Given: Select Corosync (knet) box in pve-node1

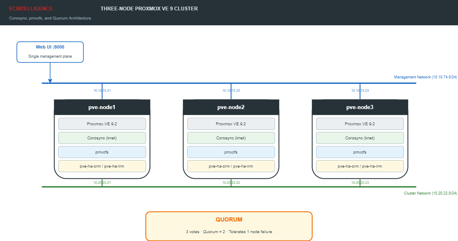Looking at the screenshot, I should [x=102, y=138].
